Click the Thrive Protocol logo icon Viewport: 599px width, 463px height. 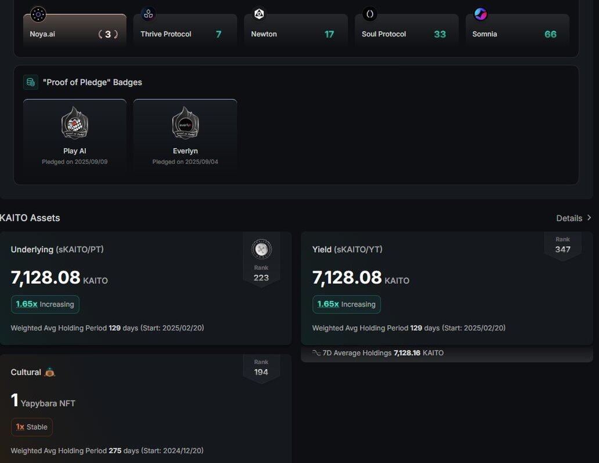pyautogui.click(x=148, y=14)
